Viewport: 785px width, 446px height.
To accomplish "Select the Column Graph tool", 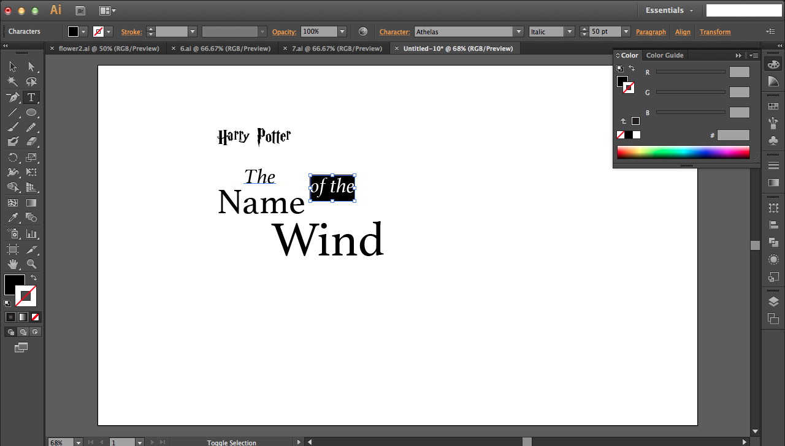I will click(x=31, y=233).
